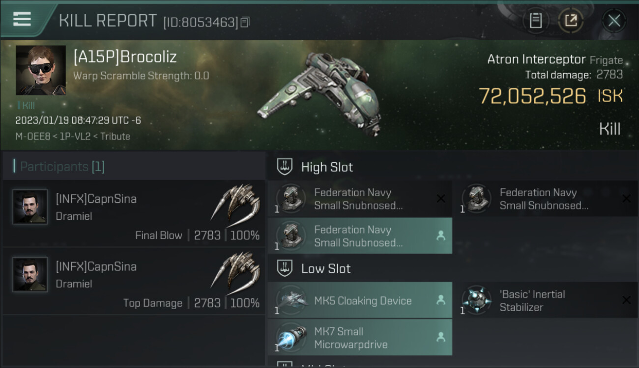Select 'Basic' Inertial Stabilizer module
The width and height of the screenshot is (639, 368).
tap(546, 300)
